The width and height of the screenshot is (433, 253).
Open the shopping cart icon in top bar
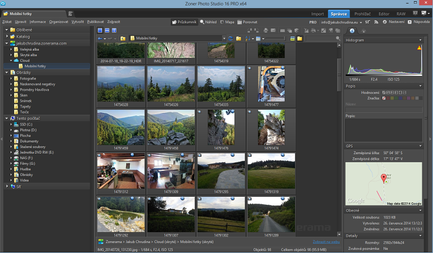(x=367, y=22)
